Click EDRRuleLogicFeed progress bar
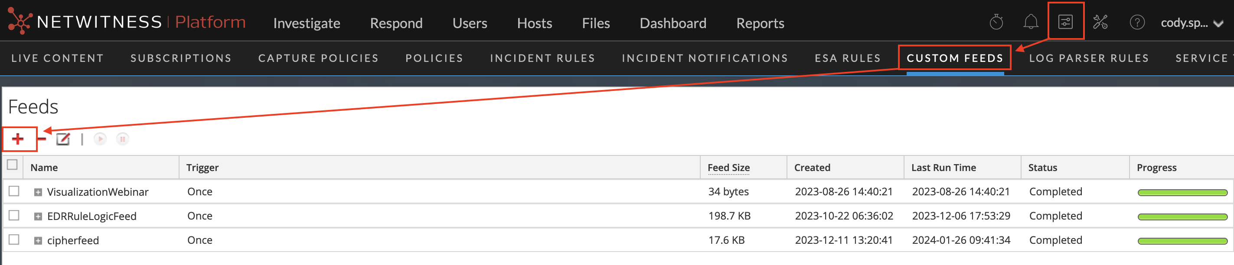Image resolution: width=1234 pixels, height=265 pixels. pyautogui.click(x=1182, y=217)
